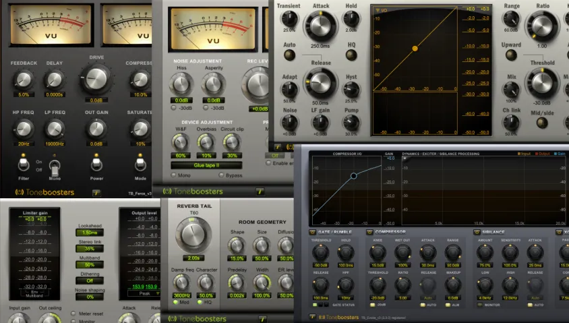Toggle the Sibilance section power icon
This screenshot has height=323, width=569.
[x=477, y=232]
